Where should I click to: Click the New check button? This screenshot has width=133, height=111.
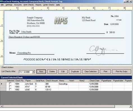click(x=41, y=72)
